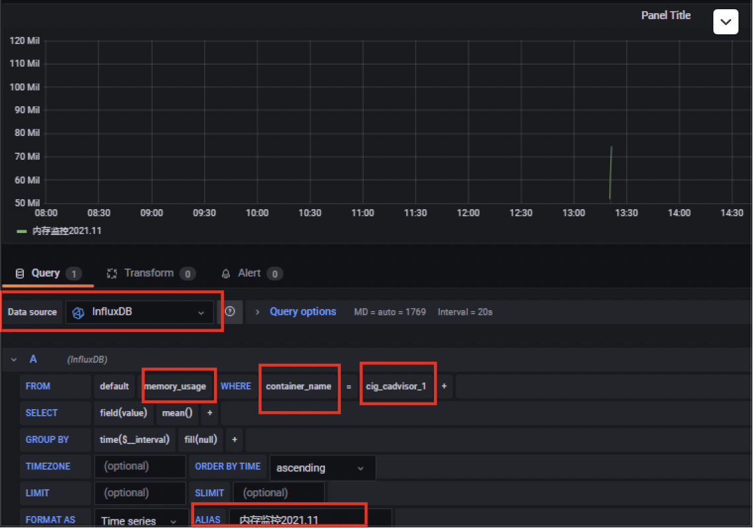The width and height of the screenshot is (753, 528).
Task: Click the mean() aggregation segment
Action: pos(177,412)
